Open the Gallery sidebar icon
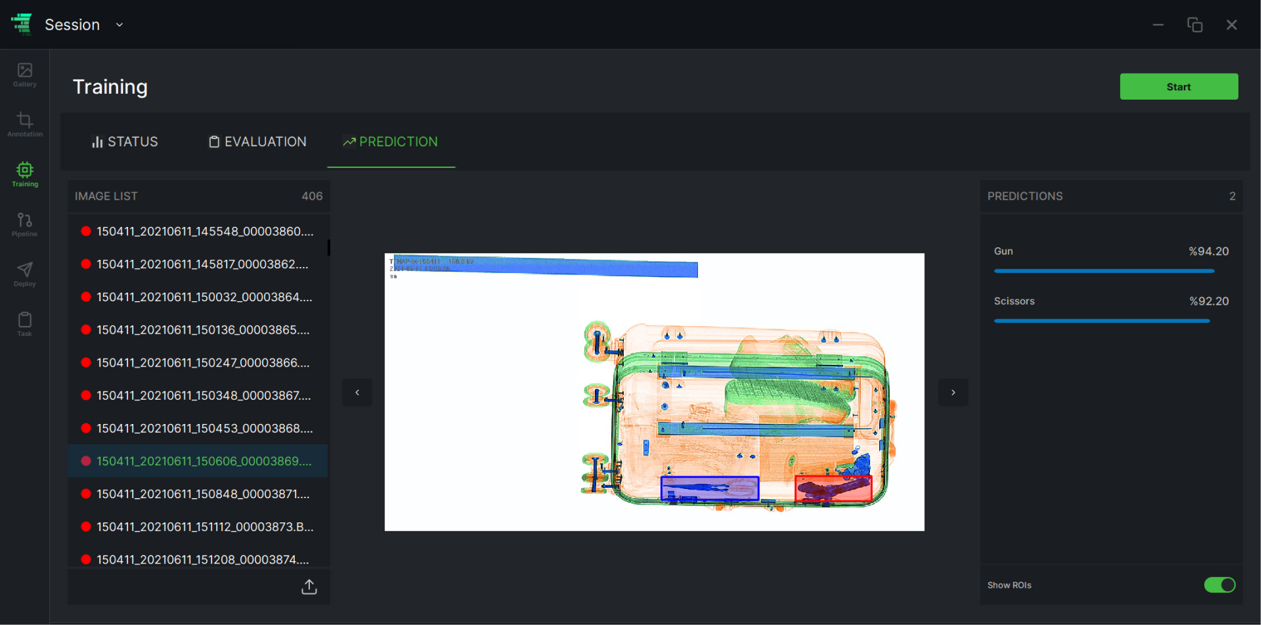1261x625 pixels. pos(24,75)
